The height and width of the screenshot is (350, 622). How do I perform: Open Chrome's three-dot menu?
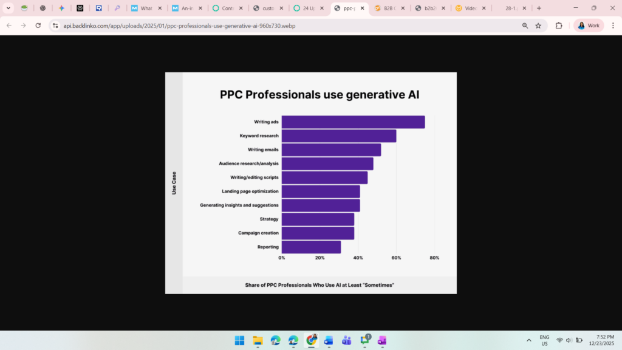[x=614, y=26]
